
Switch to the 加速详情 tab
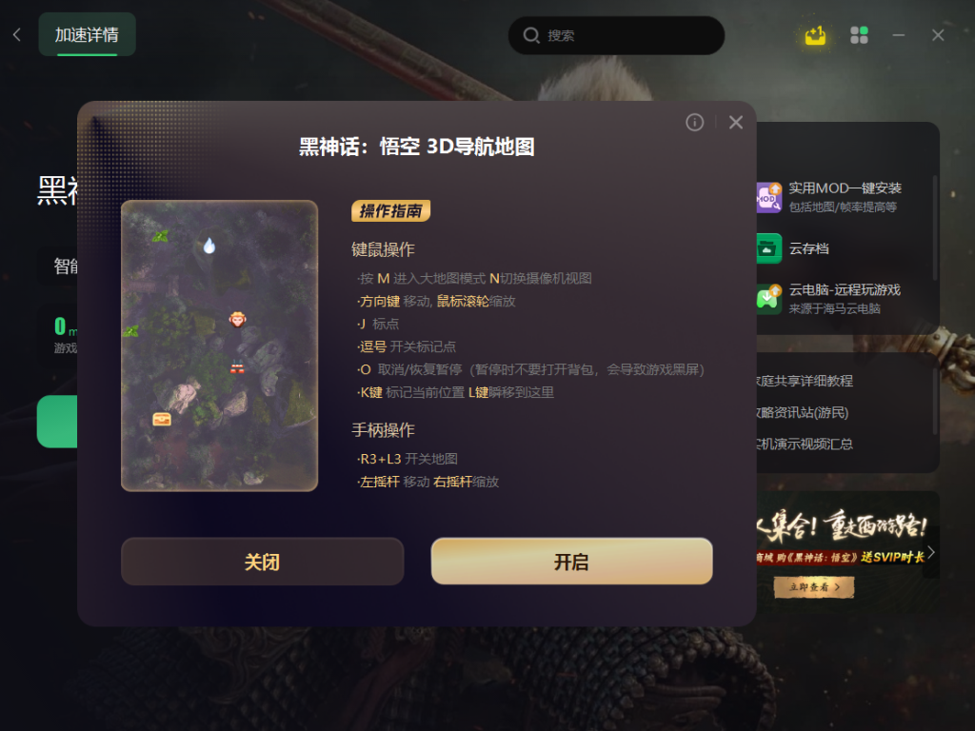point(87,35)
